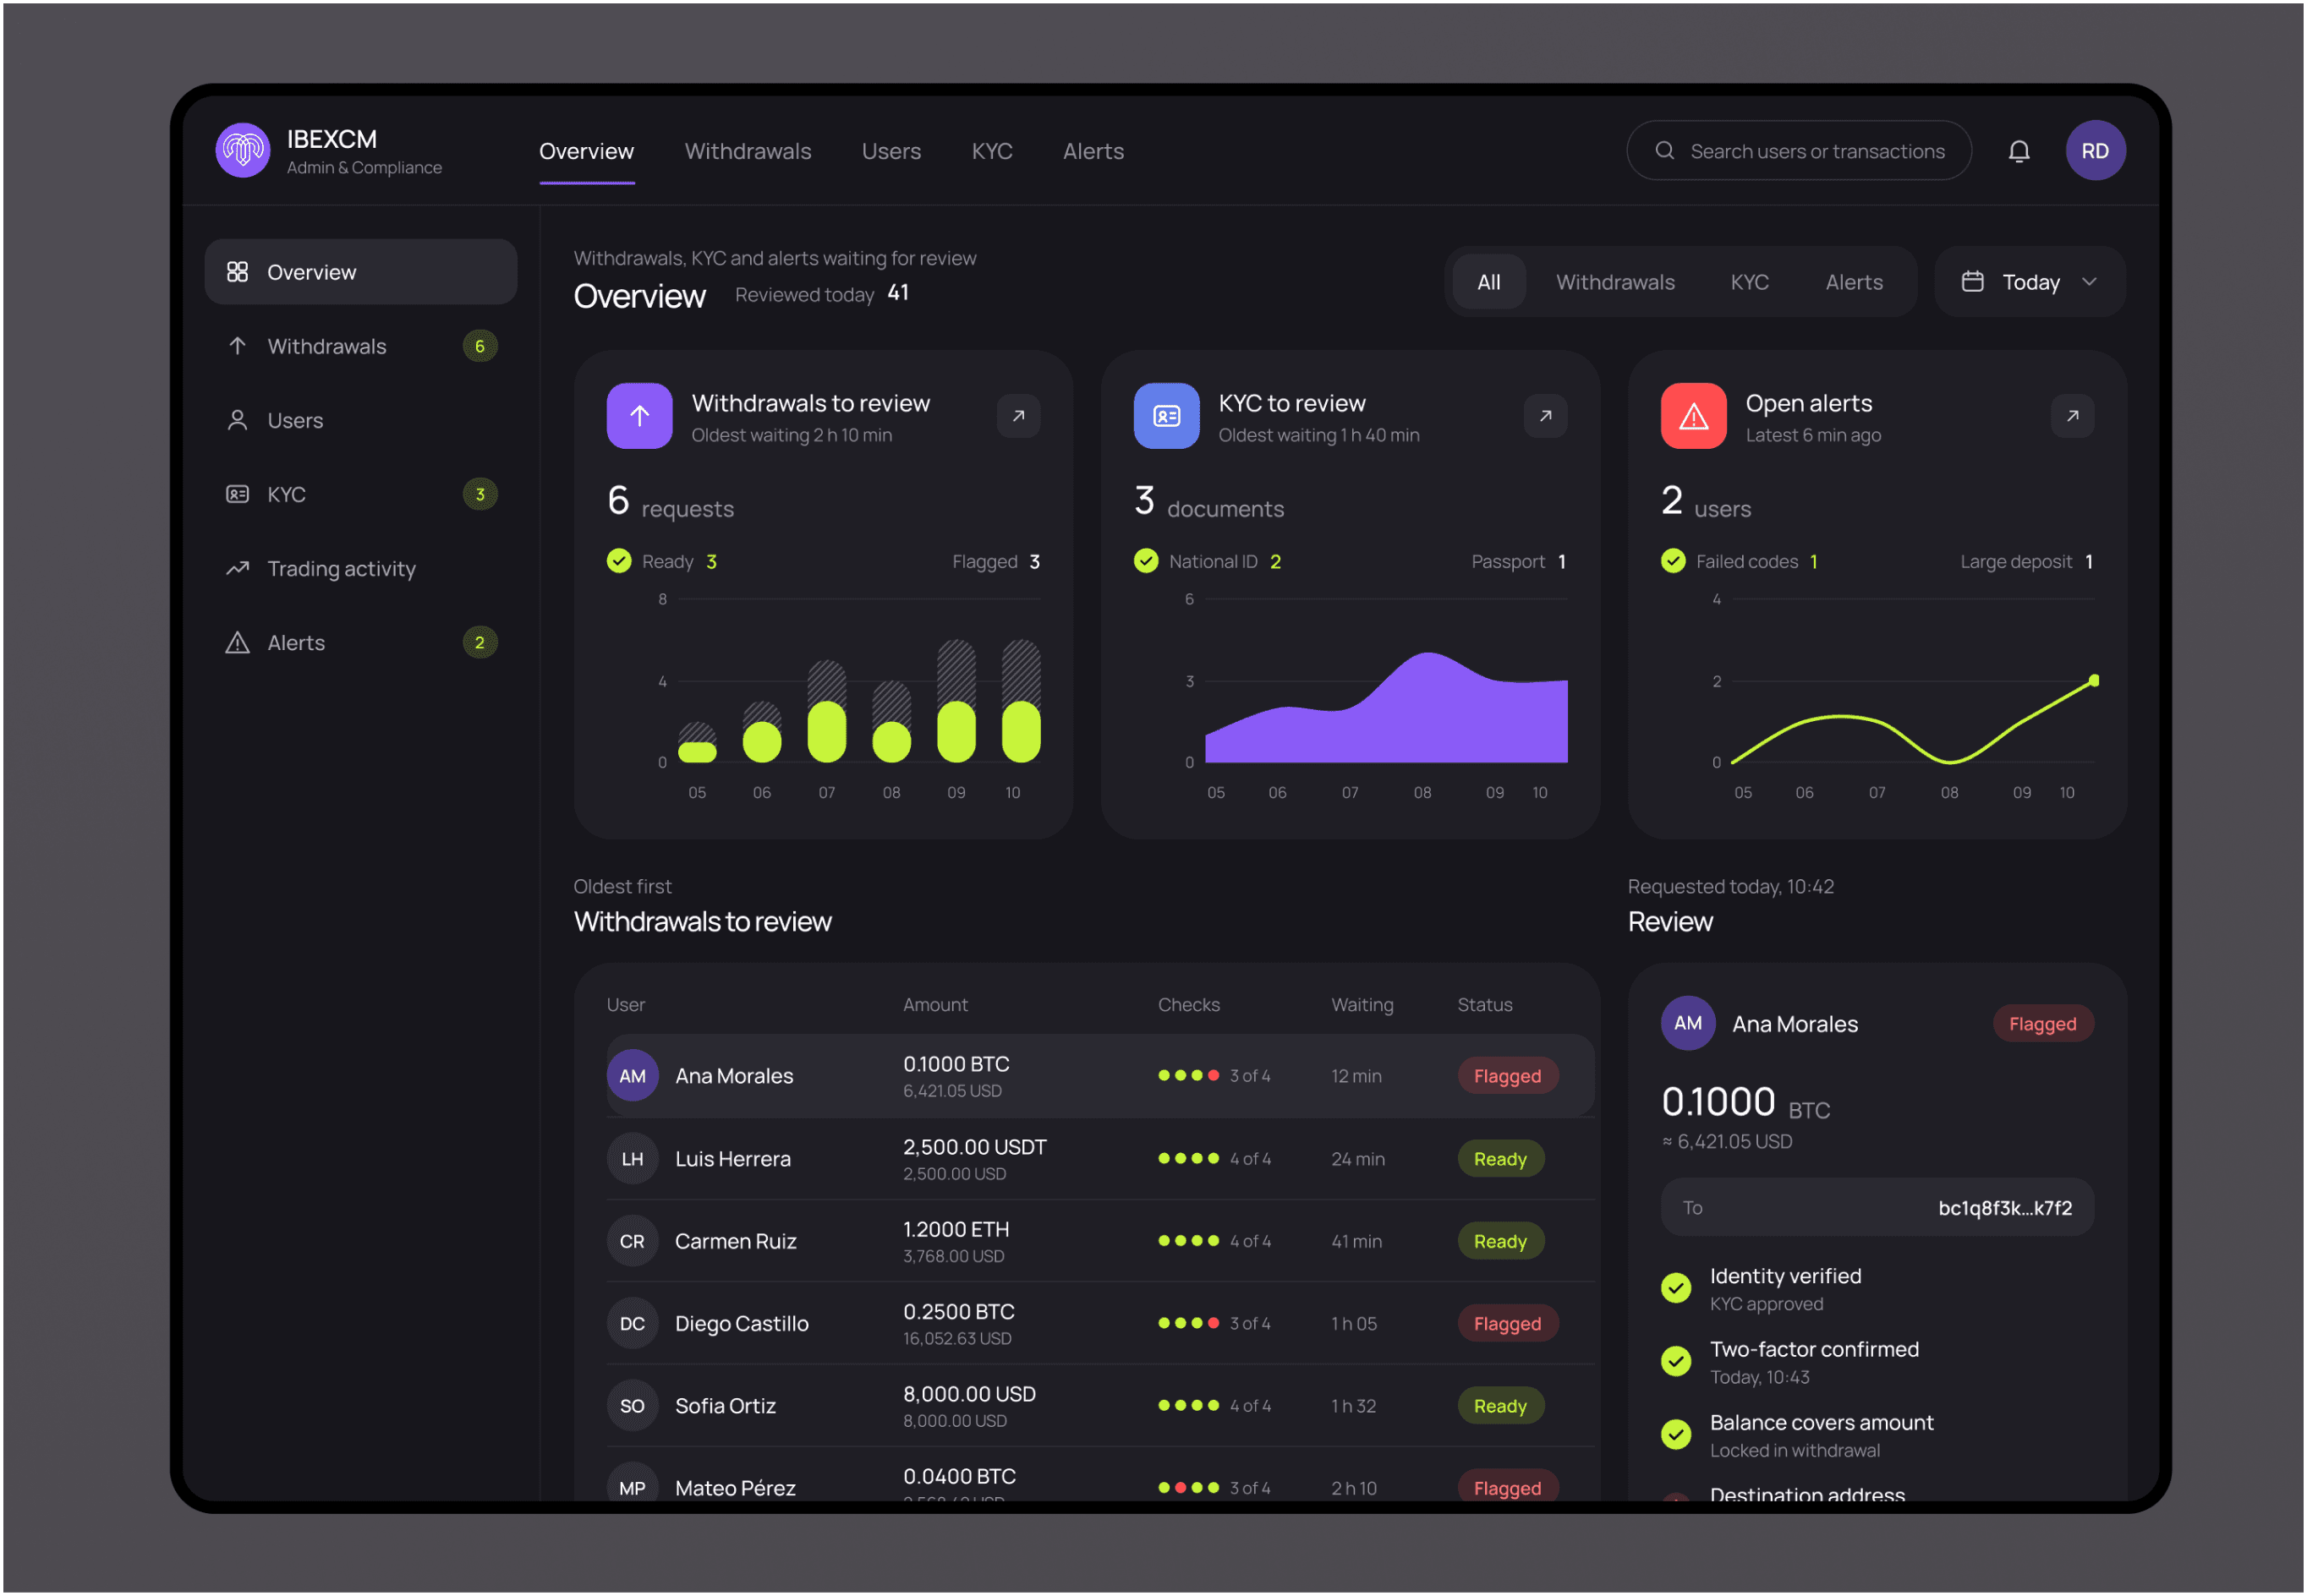Select the Alerts filter pill
The width and height of the screenshot is (2307, 1596).
pos(1854,283)
